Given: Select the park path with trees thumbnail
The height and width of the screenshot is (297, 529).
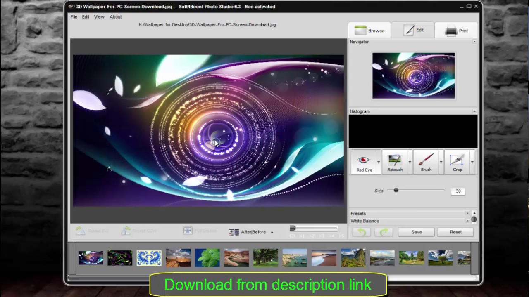Looking at the screenshot, I should tap(411, 258).
